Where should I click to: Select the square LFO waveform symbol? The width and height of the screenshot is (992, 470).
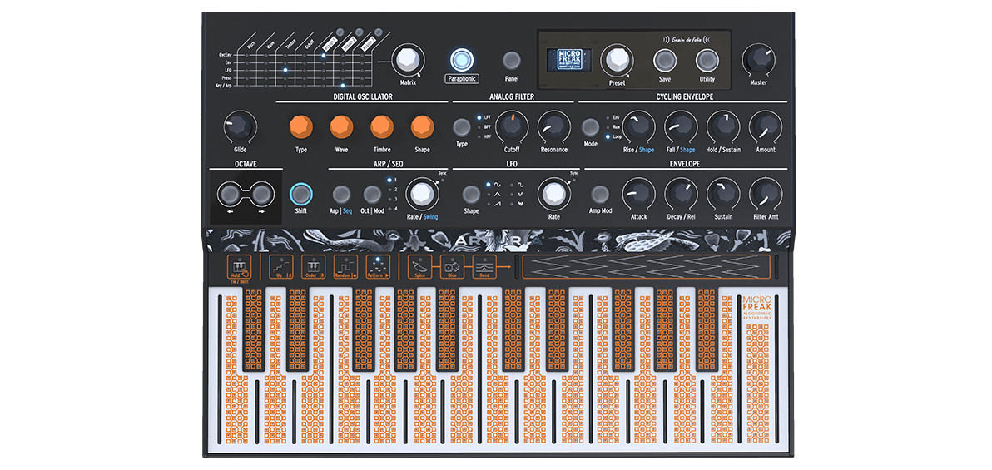point(521,186)
